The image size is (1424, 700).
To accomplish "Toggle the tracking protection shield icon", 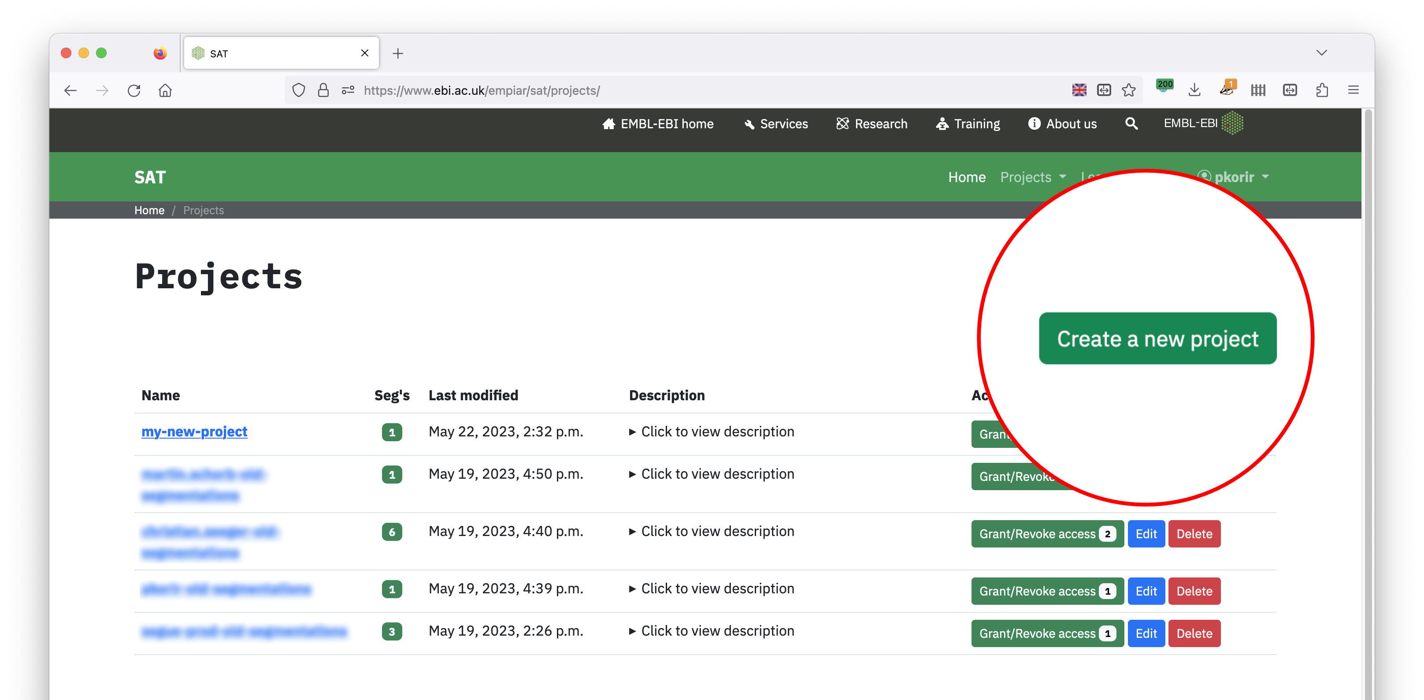I will pyautogui.click(x=299, y=90).
